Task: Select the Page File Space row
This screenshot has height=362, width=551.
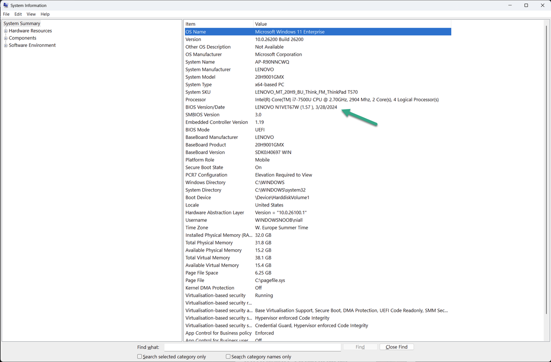Action: [x=318, y=273]
